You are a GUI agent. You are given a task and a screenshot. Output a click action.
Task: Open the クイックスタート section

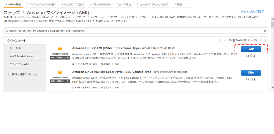(x=16, y=40)
